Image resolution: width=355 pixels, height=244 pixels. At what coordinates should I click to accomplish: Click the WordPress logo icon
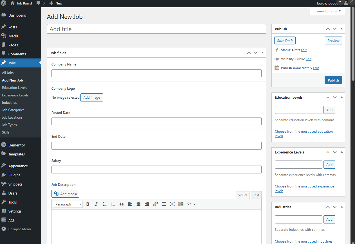4,3
